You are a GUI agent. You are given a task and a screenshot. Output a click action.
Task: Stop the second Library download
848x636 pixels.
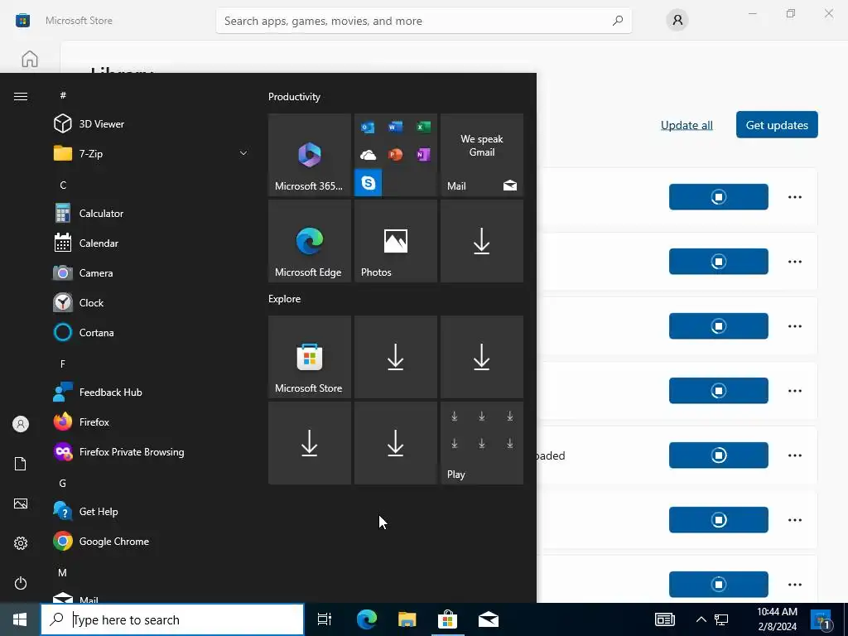(x=719, y=262)
